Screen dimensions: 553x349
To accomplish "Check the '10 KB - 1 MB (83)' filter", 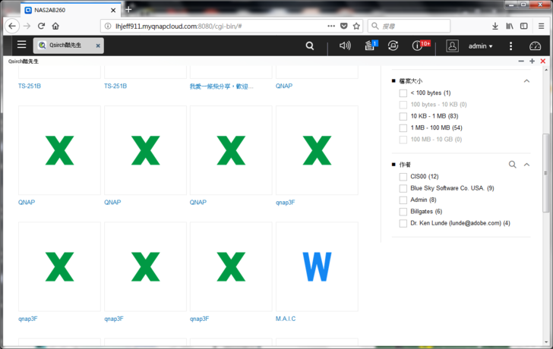I will point(403,117).
